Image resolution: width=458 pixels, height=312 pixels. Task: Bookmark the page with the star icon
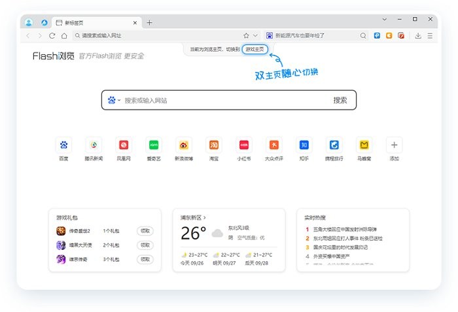point(246,36)
